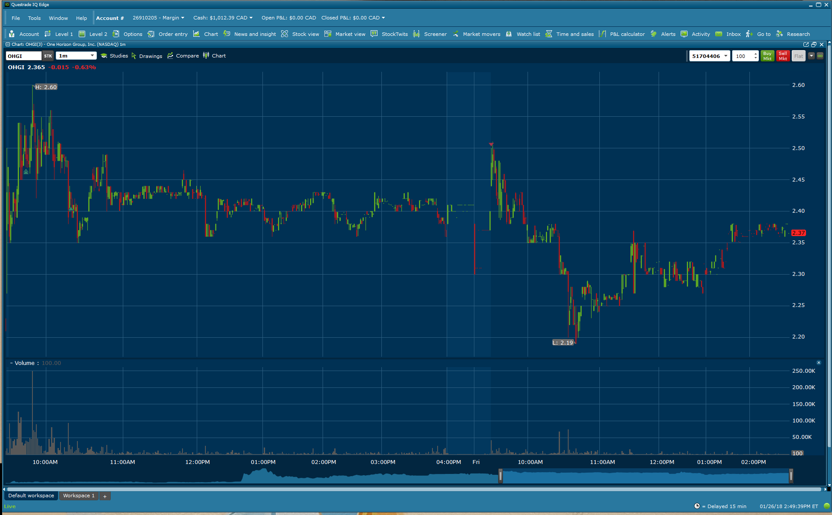Viewport: 832px width, 515px height.
Task: Collapse the Volume indicator panel
Action: click(x=11, y=363)
